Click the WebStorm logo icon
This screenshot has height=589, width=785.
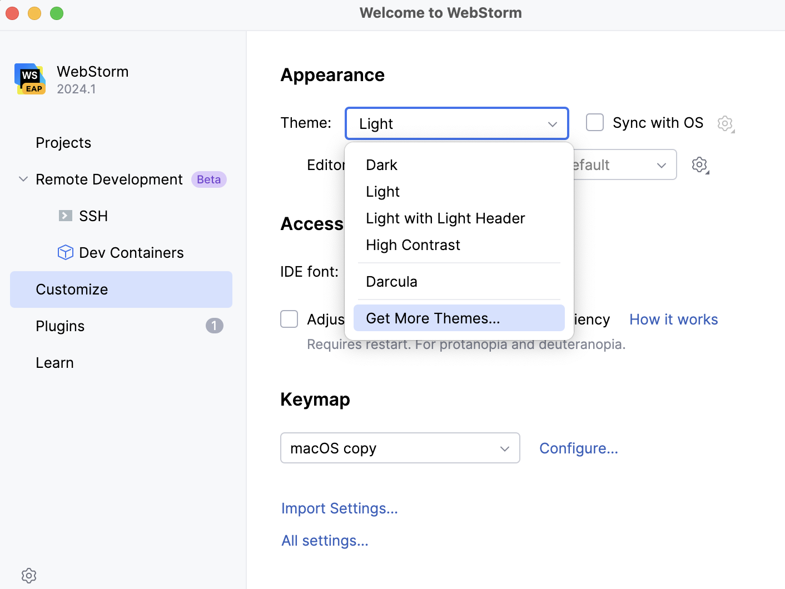(x=29, y=79)
